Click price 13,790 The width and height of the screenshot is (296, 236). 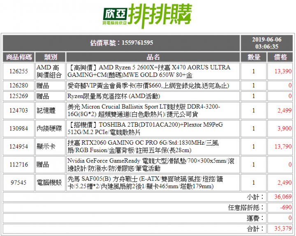click(x=283, y=146)
